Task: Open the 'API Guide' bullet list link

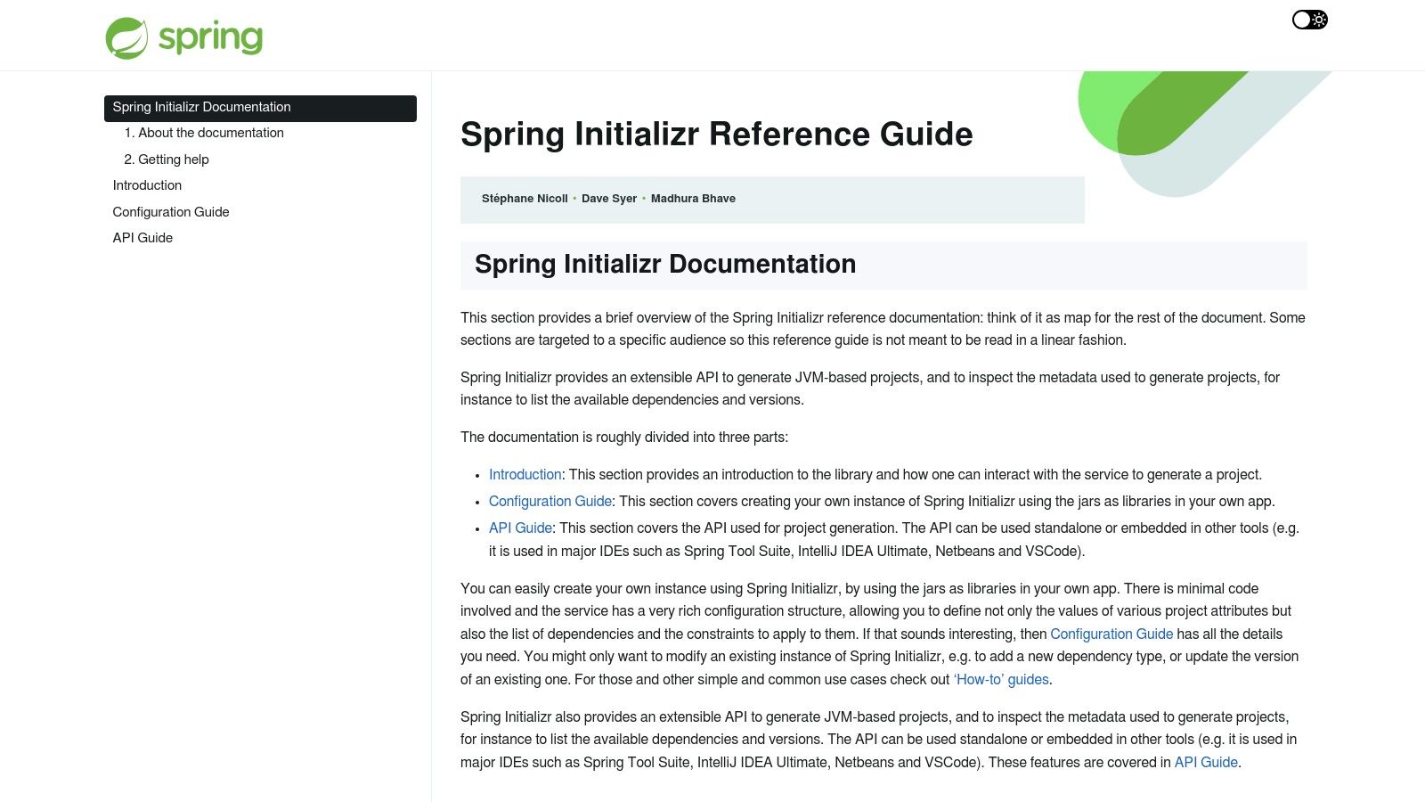Action: (x=520, y=528)
